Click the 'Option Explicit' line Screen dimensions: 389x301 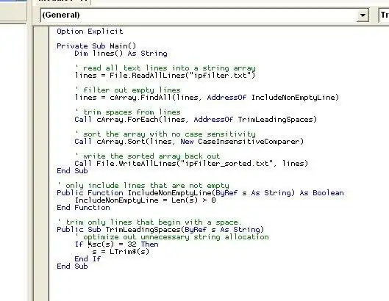90,32
